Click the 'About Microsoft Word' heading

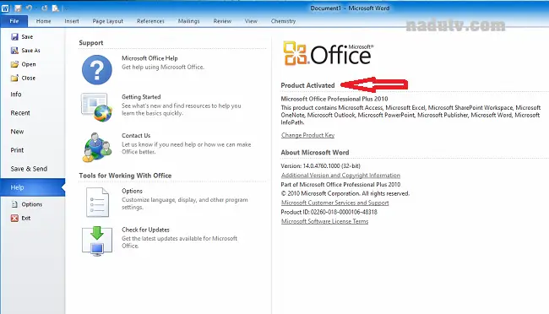(x=315, y=153)
